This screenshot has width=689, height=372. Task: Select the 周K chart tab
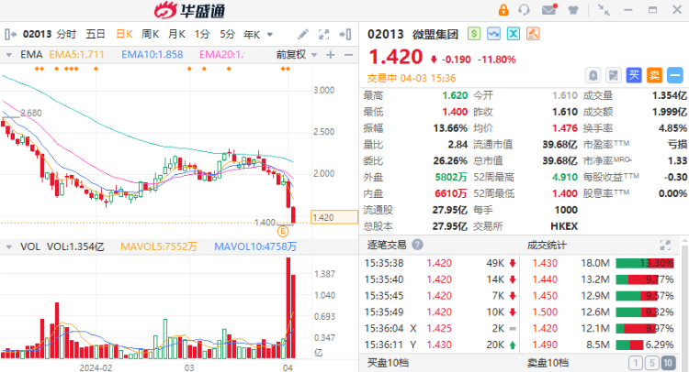click(151, 34)
